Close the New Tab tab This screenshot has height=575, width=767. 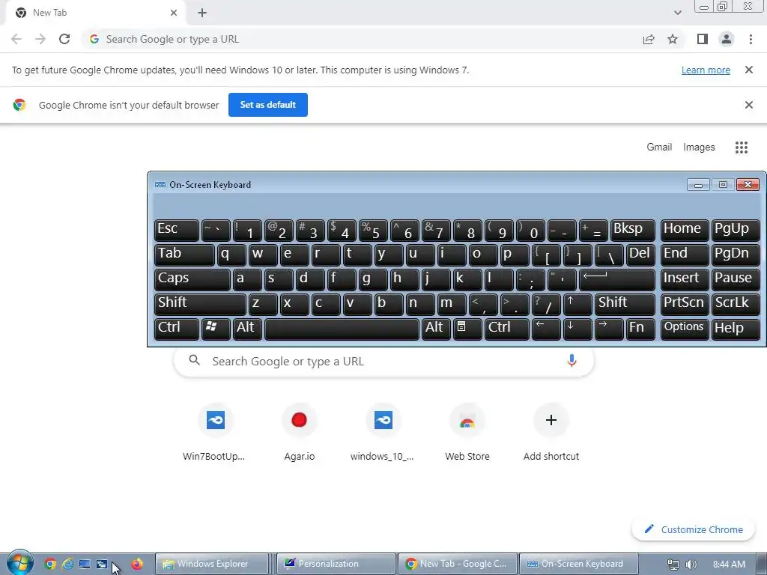coord(174,13)
